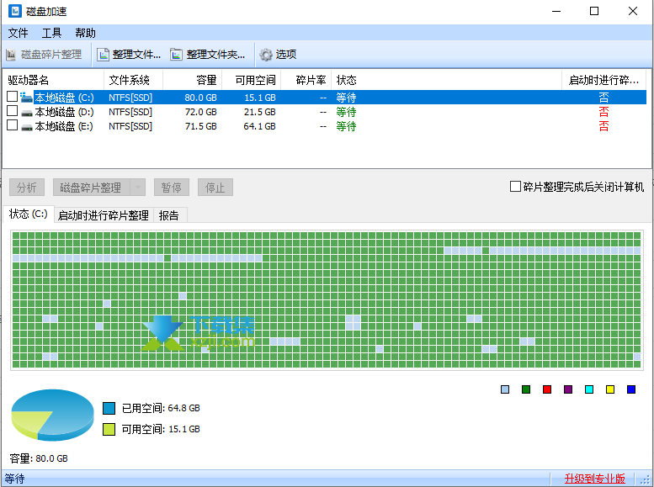Switch to the 启动时进行碎片整理 tab

tap(104, 215)
